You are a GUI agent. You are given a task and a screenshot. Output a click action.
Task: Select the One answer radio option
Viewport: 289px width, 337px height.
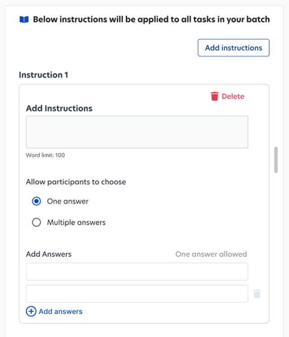(x=37, y=201)
